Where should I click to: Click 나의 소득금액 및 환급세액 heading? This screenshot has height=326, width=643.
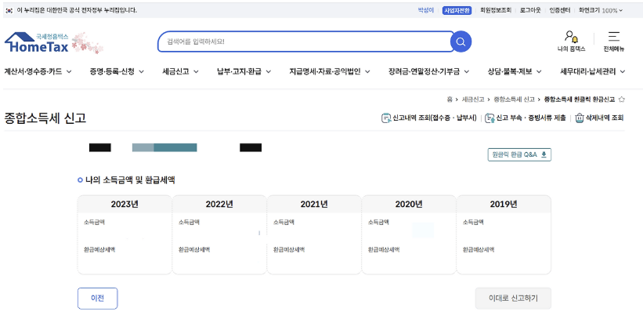click(130, 179)
